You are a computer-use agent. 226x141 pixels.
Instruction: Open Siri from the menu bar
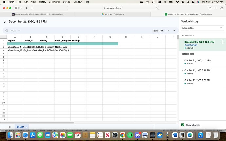[198, 2]
